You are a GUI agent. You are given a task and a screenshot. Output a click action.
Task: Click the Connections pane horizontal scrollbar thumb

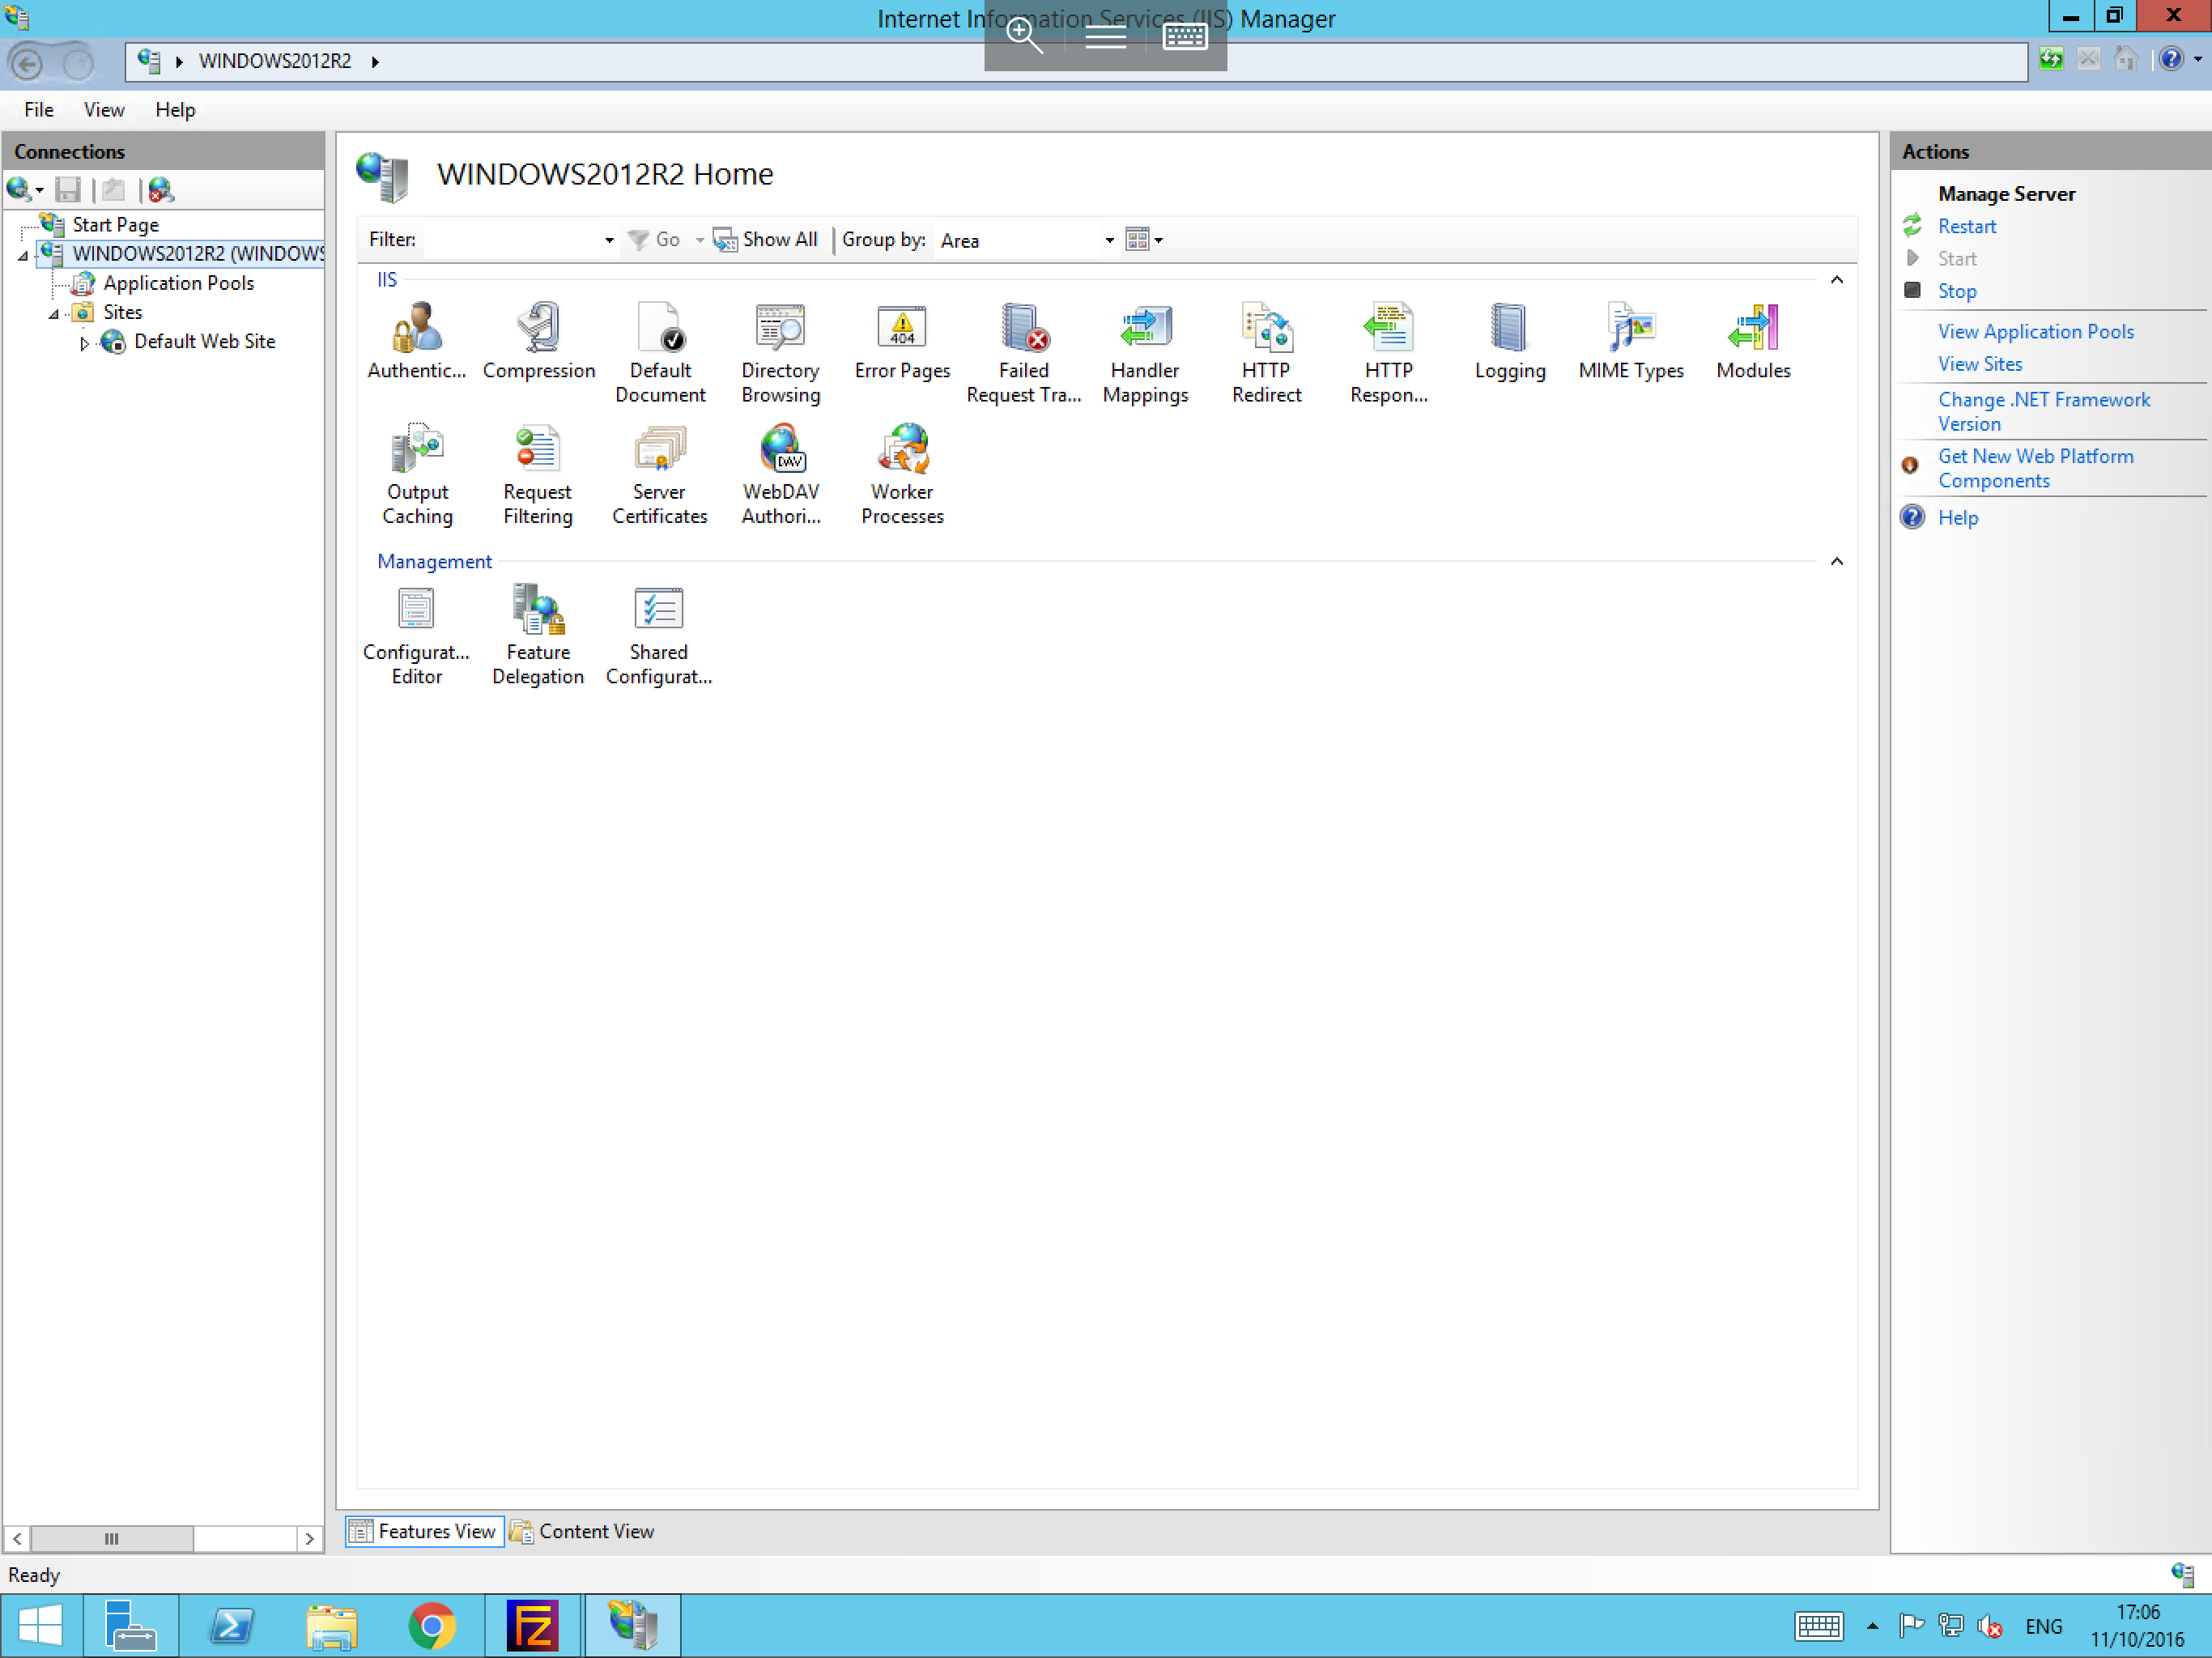111,1538
